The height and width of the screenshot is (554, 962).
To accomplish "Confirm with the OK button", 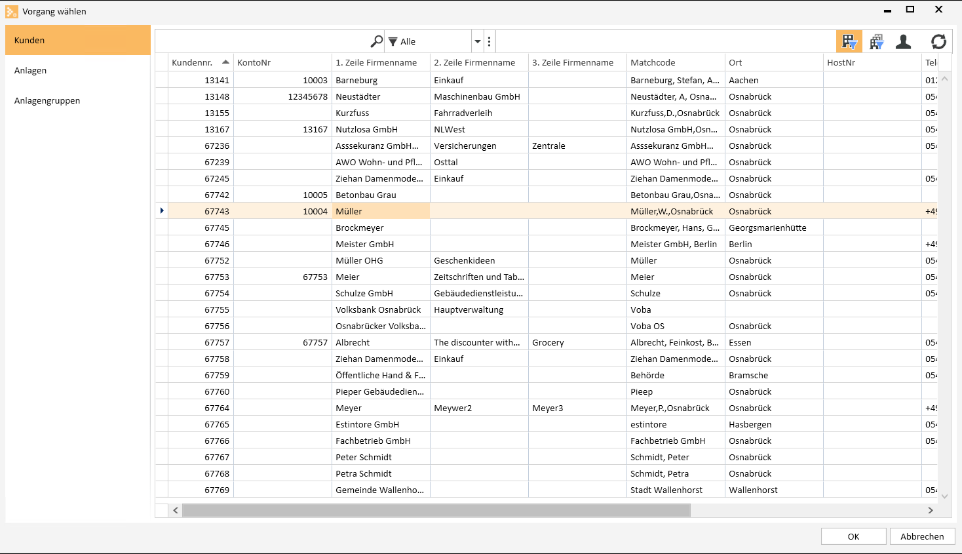I will 853,536.
